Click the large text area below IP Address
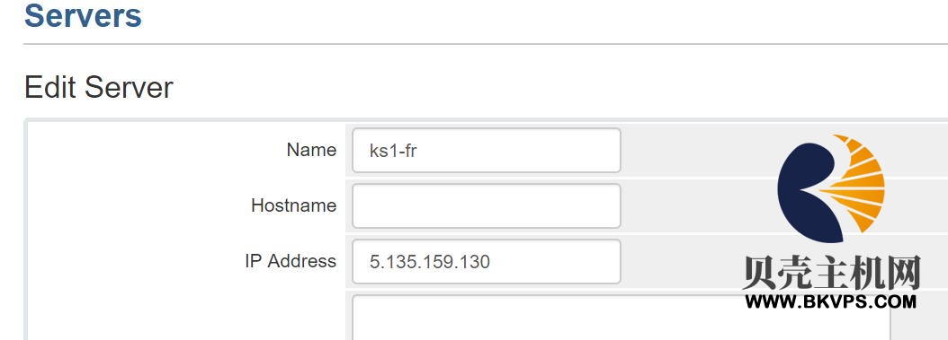 pos(621,317)
